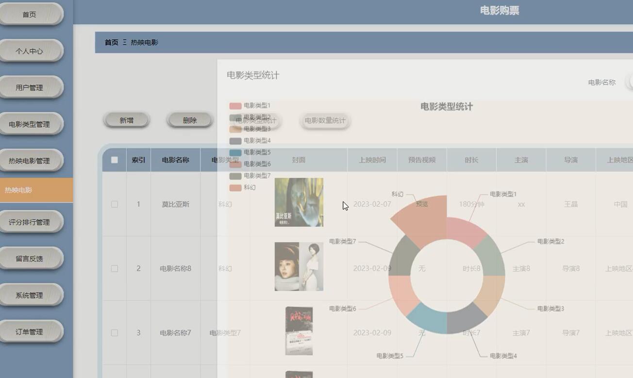Click the 预览 video link for 莫比亚斯
This screenshot has width=633, height=378.
pos(422,204)
